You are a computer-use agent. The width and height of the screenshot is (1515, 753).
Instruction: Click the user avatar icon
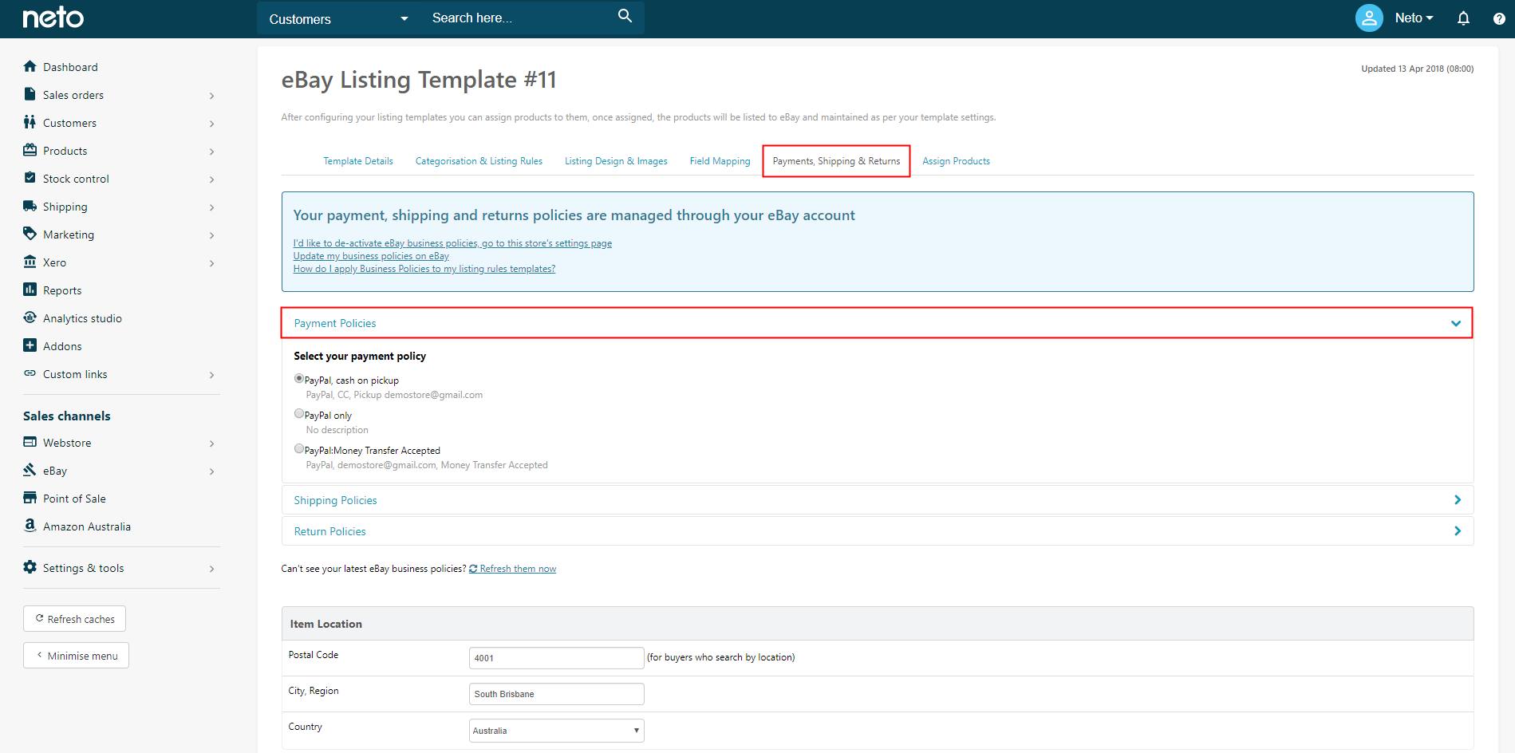(x=1369, y=18)
